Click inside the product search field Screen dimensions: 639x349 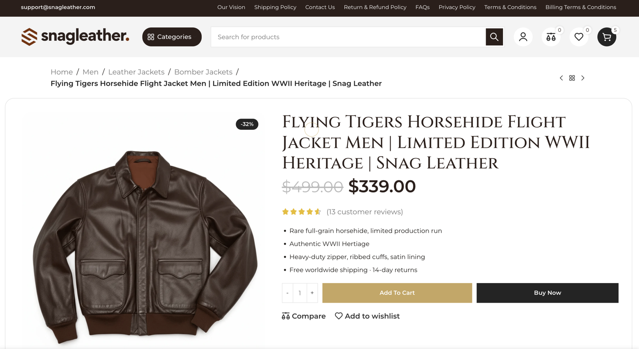coord(347,37)
